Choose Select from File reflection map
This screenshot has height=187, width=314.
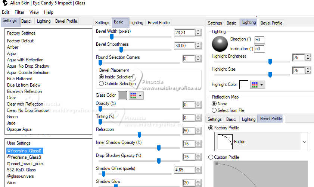214,110
